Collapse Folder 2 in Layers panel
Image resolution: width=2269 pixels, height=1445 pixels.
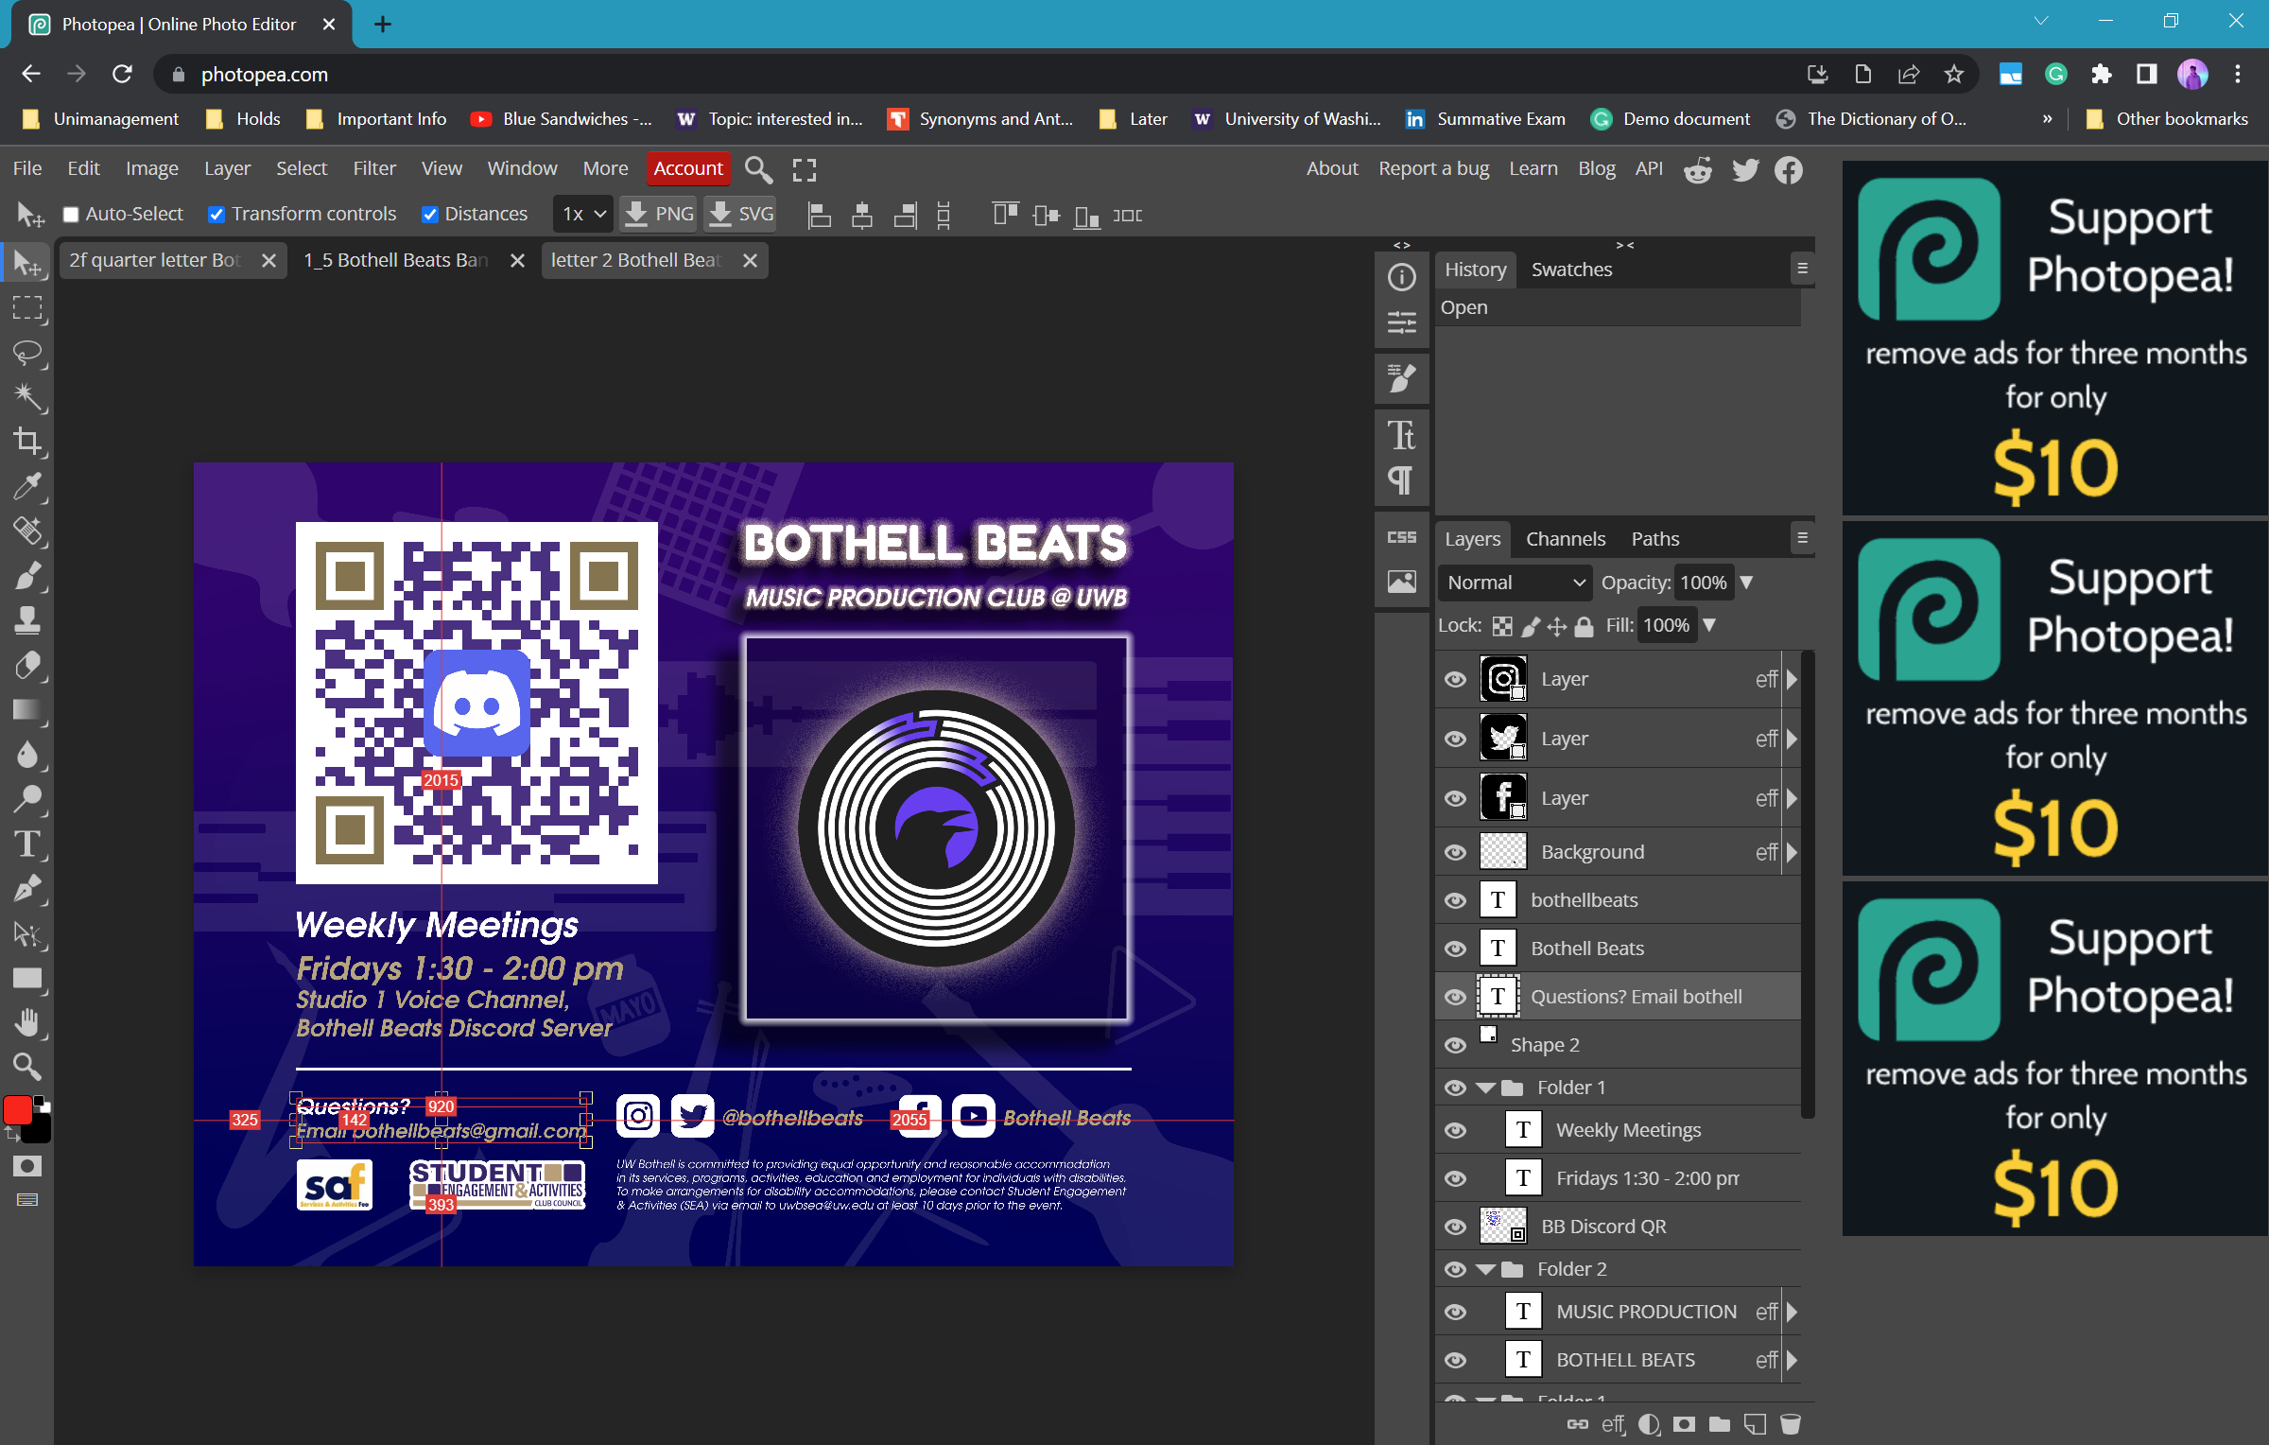pyautogui.click(x=1485, y=1269)
